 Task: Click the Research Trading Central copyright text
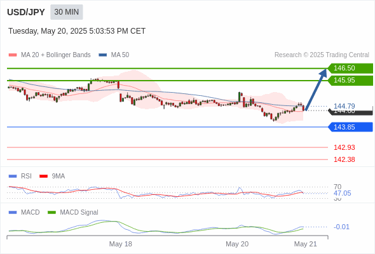point(322,55)
